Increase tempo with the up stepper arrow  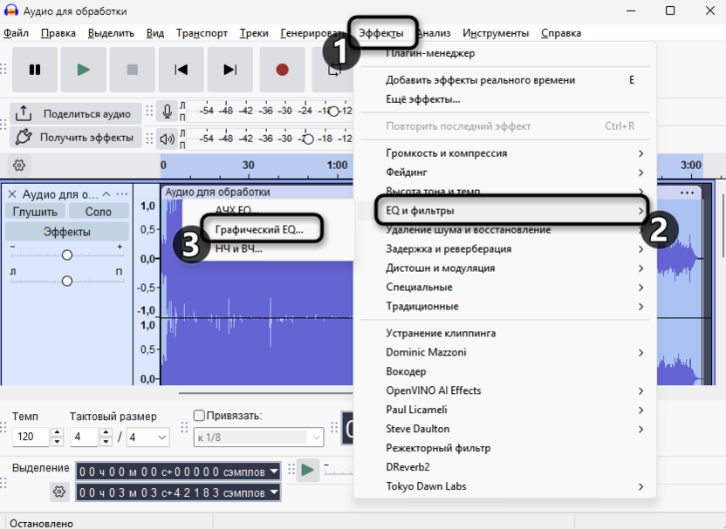click(57, 432)
